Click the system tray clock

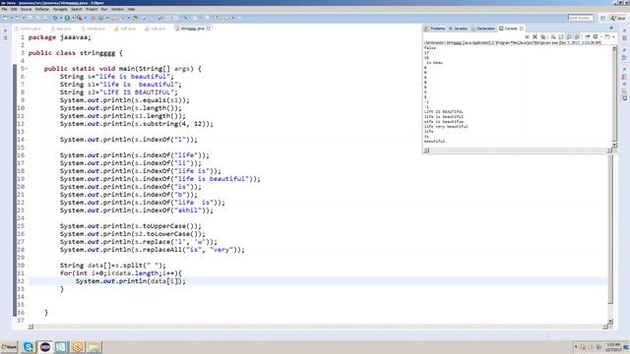tap(612, 347)
